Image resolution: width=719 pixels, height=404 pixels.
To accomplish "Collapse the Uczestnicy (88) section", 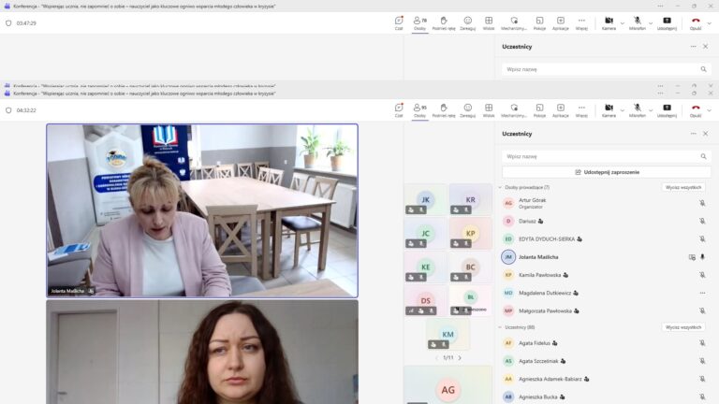I will [501, 327].
